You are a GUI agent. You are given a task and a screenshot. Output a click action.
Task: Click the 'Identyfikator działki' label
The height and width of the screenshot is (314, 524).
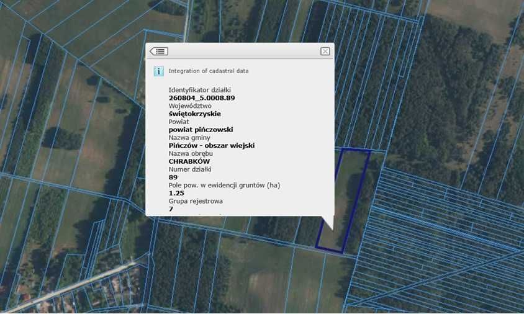(x=199, y=90)
